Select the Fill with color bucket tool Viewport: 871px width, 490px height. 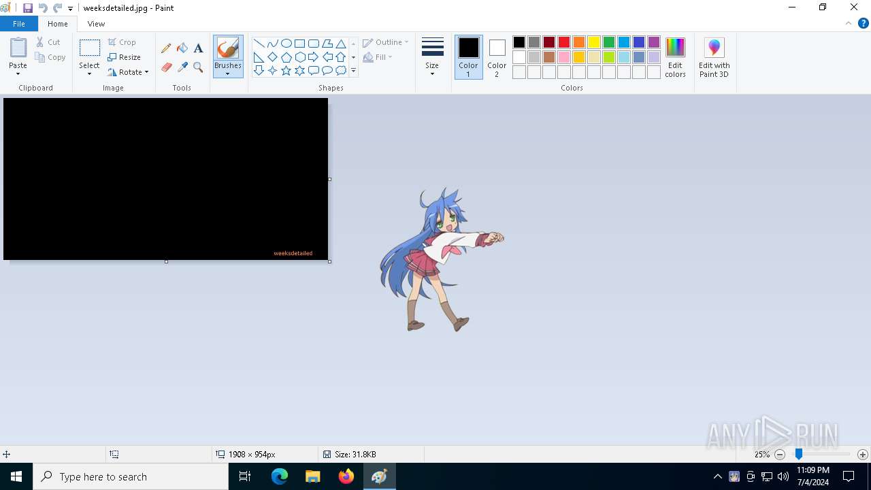[x=182, y=48]
